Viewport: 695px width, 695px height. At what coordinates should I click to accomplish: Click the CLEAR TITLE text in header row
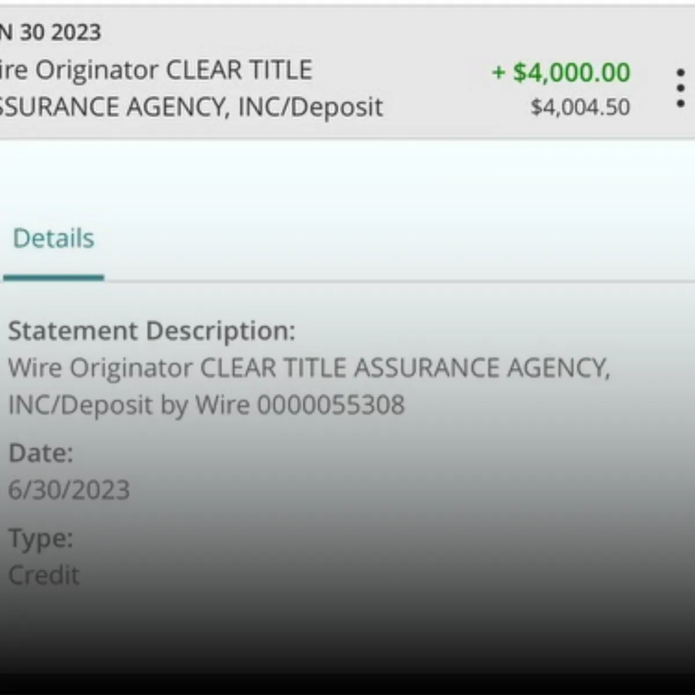239,70
